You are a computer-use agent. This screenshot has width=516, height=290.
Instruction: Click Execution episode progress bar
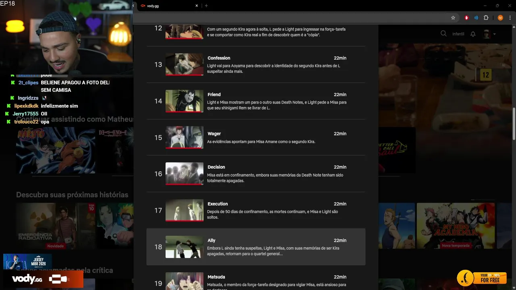coord(184,221)
